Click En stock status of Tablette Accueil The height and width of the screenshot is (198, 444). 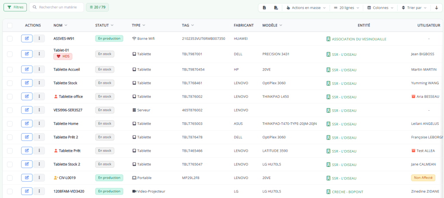tap(105, 69)
